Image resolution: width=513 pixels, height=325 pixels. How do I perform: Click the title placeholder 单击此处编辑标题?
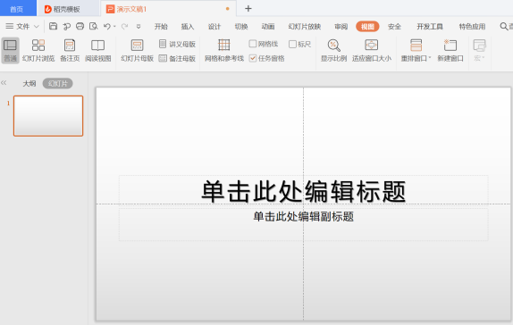pyautogui.click(x=303, y=191)
